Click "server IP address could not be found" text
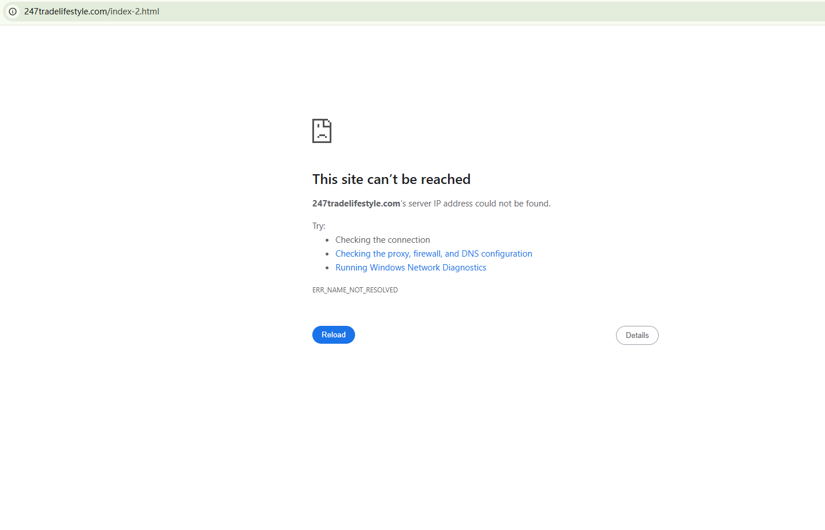825x530 pixels. coord(479,204)
